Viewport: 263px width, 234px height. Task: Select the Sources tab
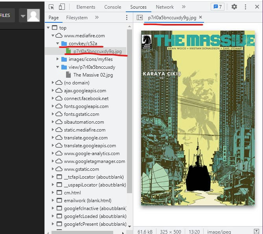tap(138, 7)
